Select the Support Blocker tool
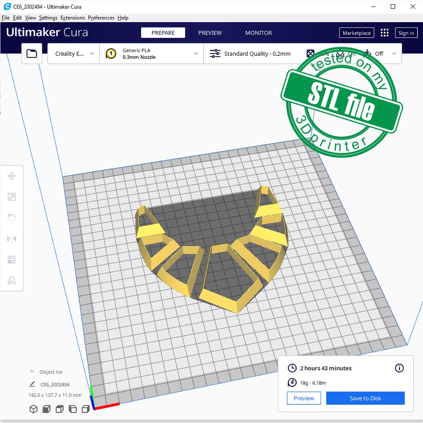The image size is (423, 423). [12, 280]
